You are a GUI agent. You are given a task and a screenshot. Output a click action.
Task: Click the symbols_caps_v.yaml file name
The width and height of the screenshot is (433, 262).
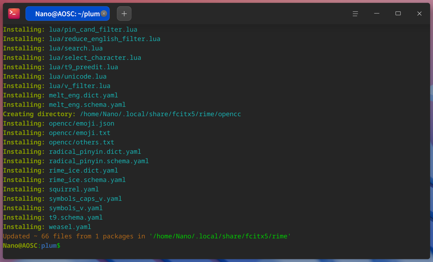85,199
